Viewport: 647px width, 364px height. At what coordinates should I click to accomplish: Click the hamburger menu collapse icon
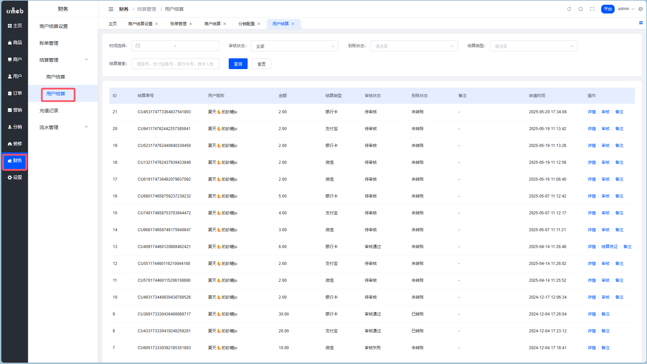pyautogui.click(x=111, y=9)
